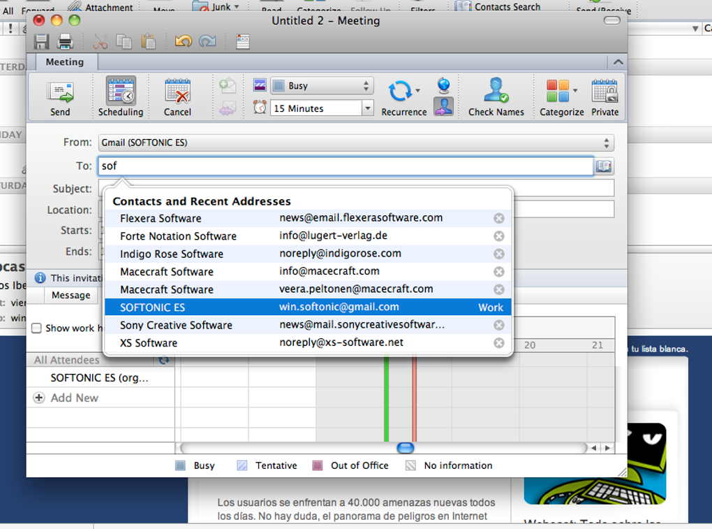Open the 15 Minutes reminder dropdown
This screenshot has width=712, height=529.
[x=368, y=108]
